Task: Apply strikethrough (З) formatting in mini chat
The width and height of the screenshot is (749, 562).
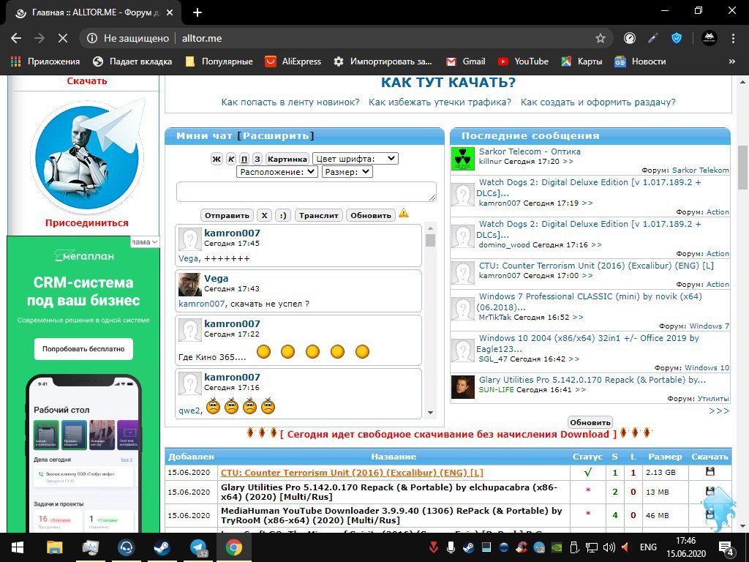Action: 257,159
